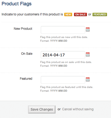Click the Product Flags heading
The width and height of the screenshot is (111, 118).
point(16,4)
